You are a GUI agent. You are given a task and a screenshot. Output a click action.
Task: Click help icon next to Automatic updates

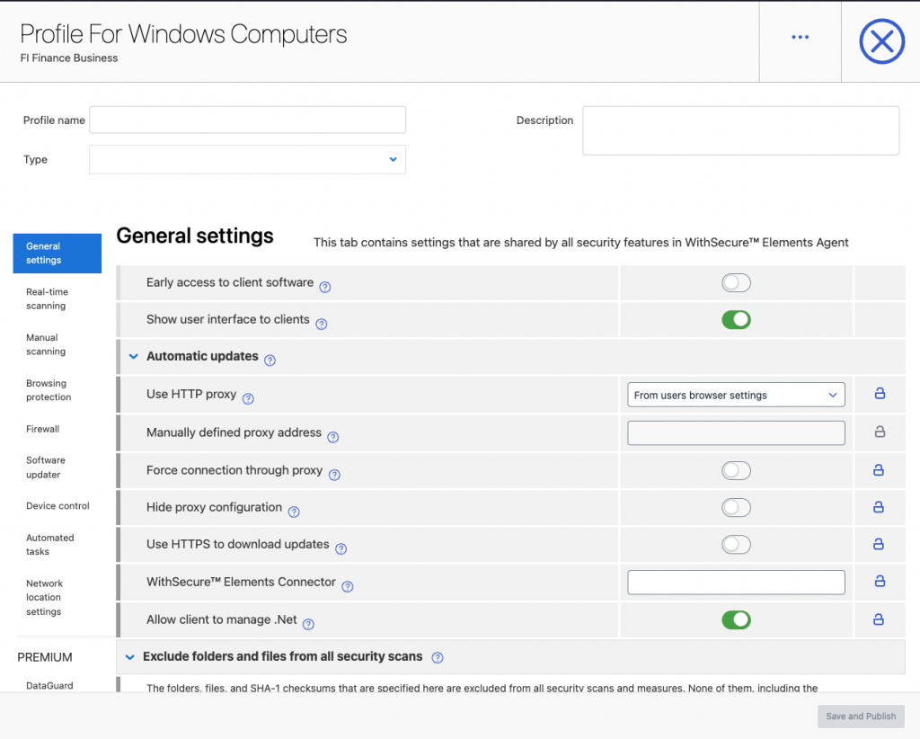tap(270, 361)
